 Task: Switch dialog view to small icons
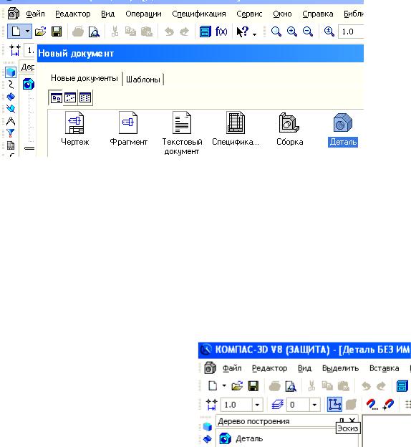point(70,98)
